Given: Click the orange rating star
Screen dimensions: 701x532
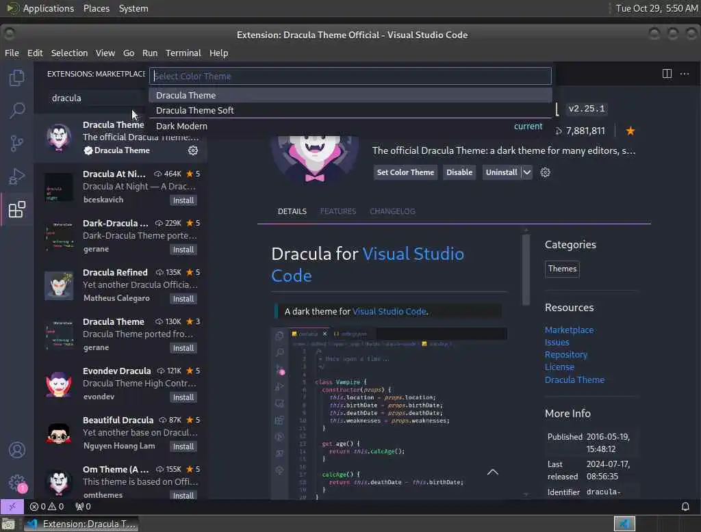Looking at the screenshot, I should click(x=630, y=131).
